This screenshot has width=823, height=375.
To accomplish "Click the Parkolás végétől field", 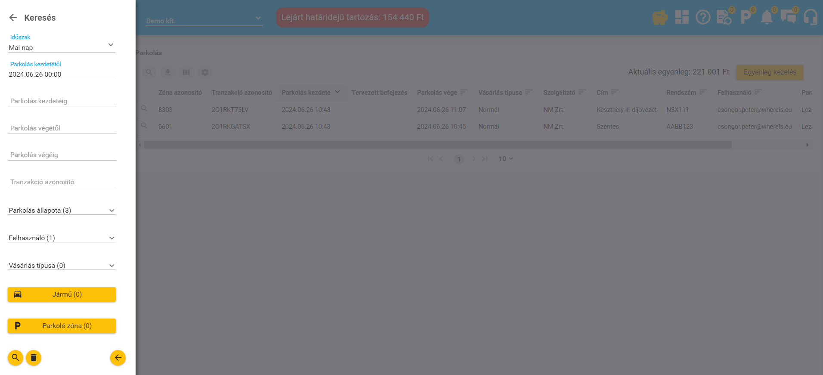I will click(x=62, y=128).
